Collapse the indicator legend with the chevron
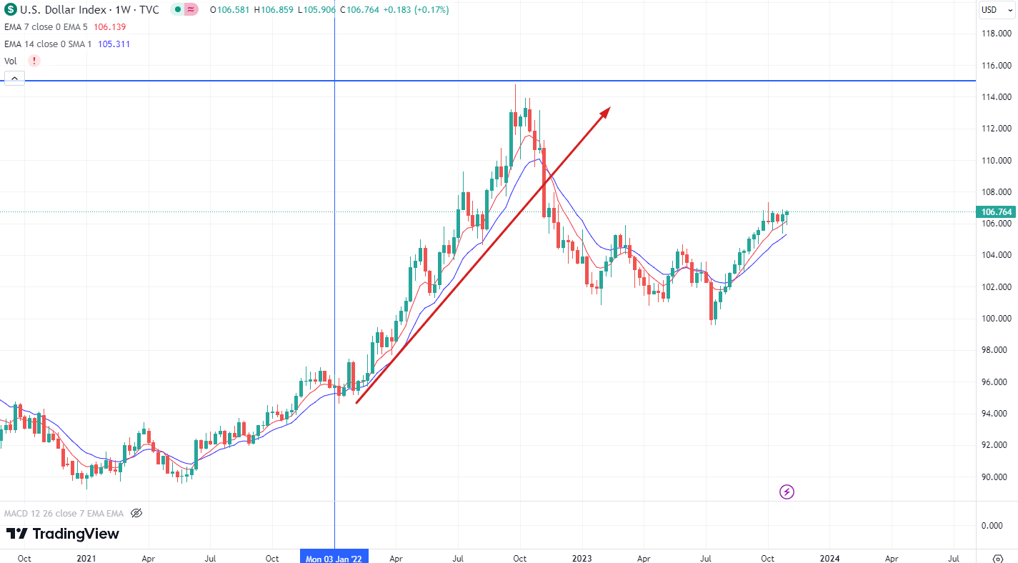This screenshot has height=563, width=1018. click(15, 78)
